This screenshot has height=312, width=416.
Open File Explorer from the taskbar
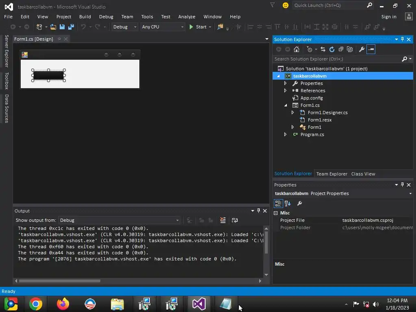117,304
